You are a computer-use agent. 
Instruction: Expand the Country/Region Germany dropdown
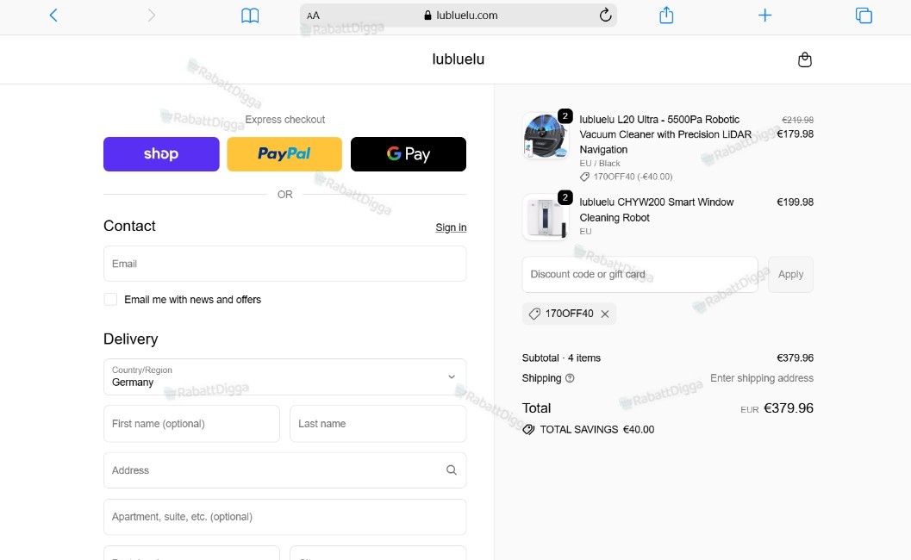[x=284, y=377]
